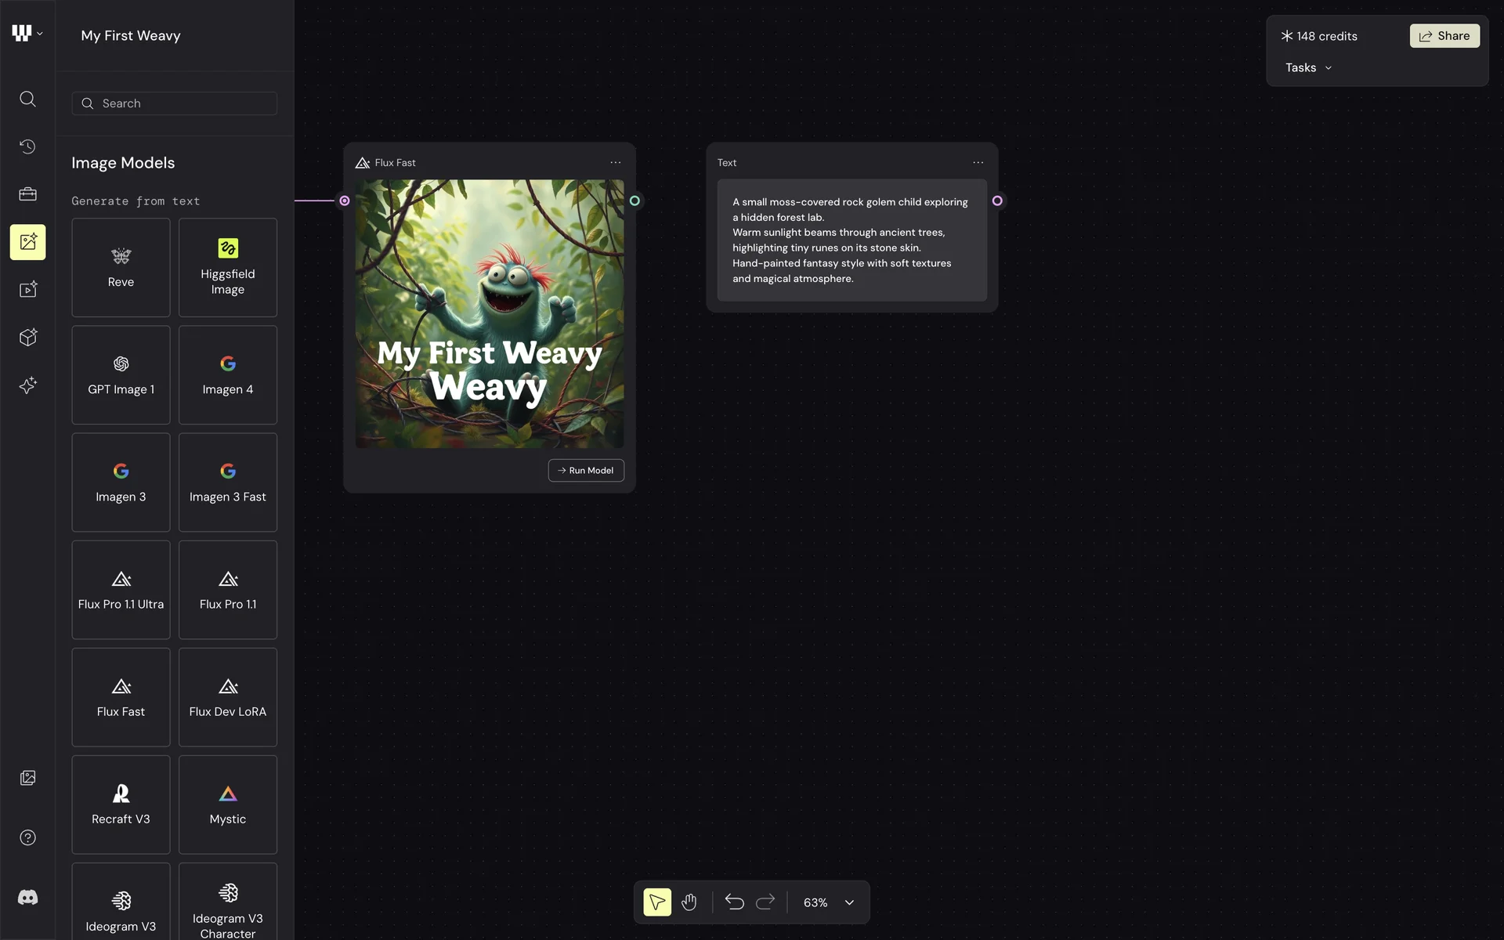
Task: Open the Flux Fast node options menu
Action: click(616, 163)
